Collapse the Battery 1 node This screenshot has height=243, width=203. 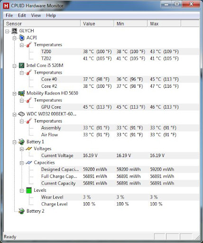click(14, 142)
